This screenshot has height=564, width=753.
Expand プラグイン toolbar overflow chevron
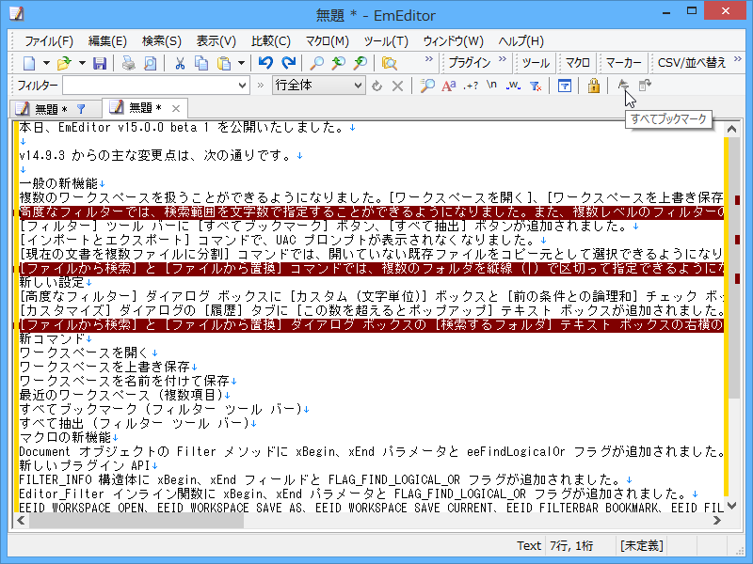(503, 59)
